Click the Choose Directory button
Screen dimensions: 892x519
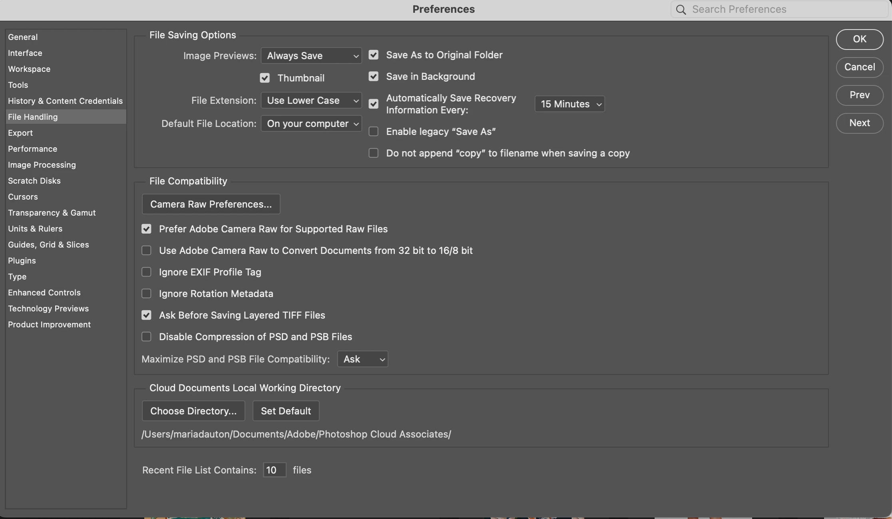(193, 411)
